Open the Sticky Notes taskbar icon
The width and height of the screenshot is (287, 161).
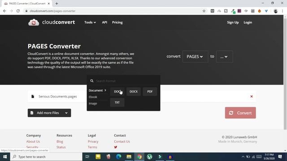(98, 157)
